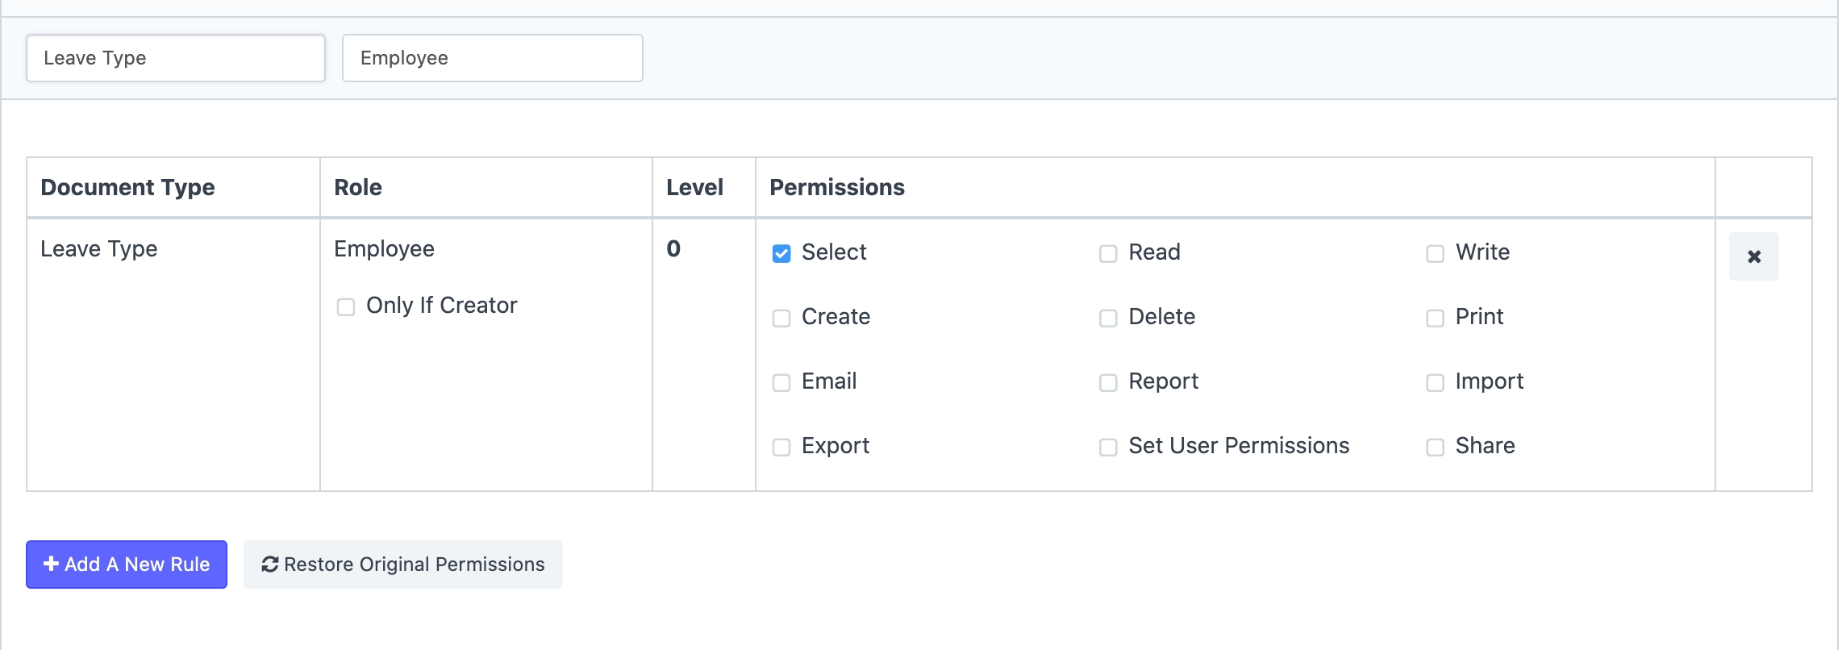This screenshot has height=650, width=1842.
Task: Click the Employee role text in table
Action: 384,249
